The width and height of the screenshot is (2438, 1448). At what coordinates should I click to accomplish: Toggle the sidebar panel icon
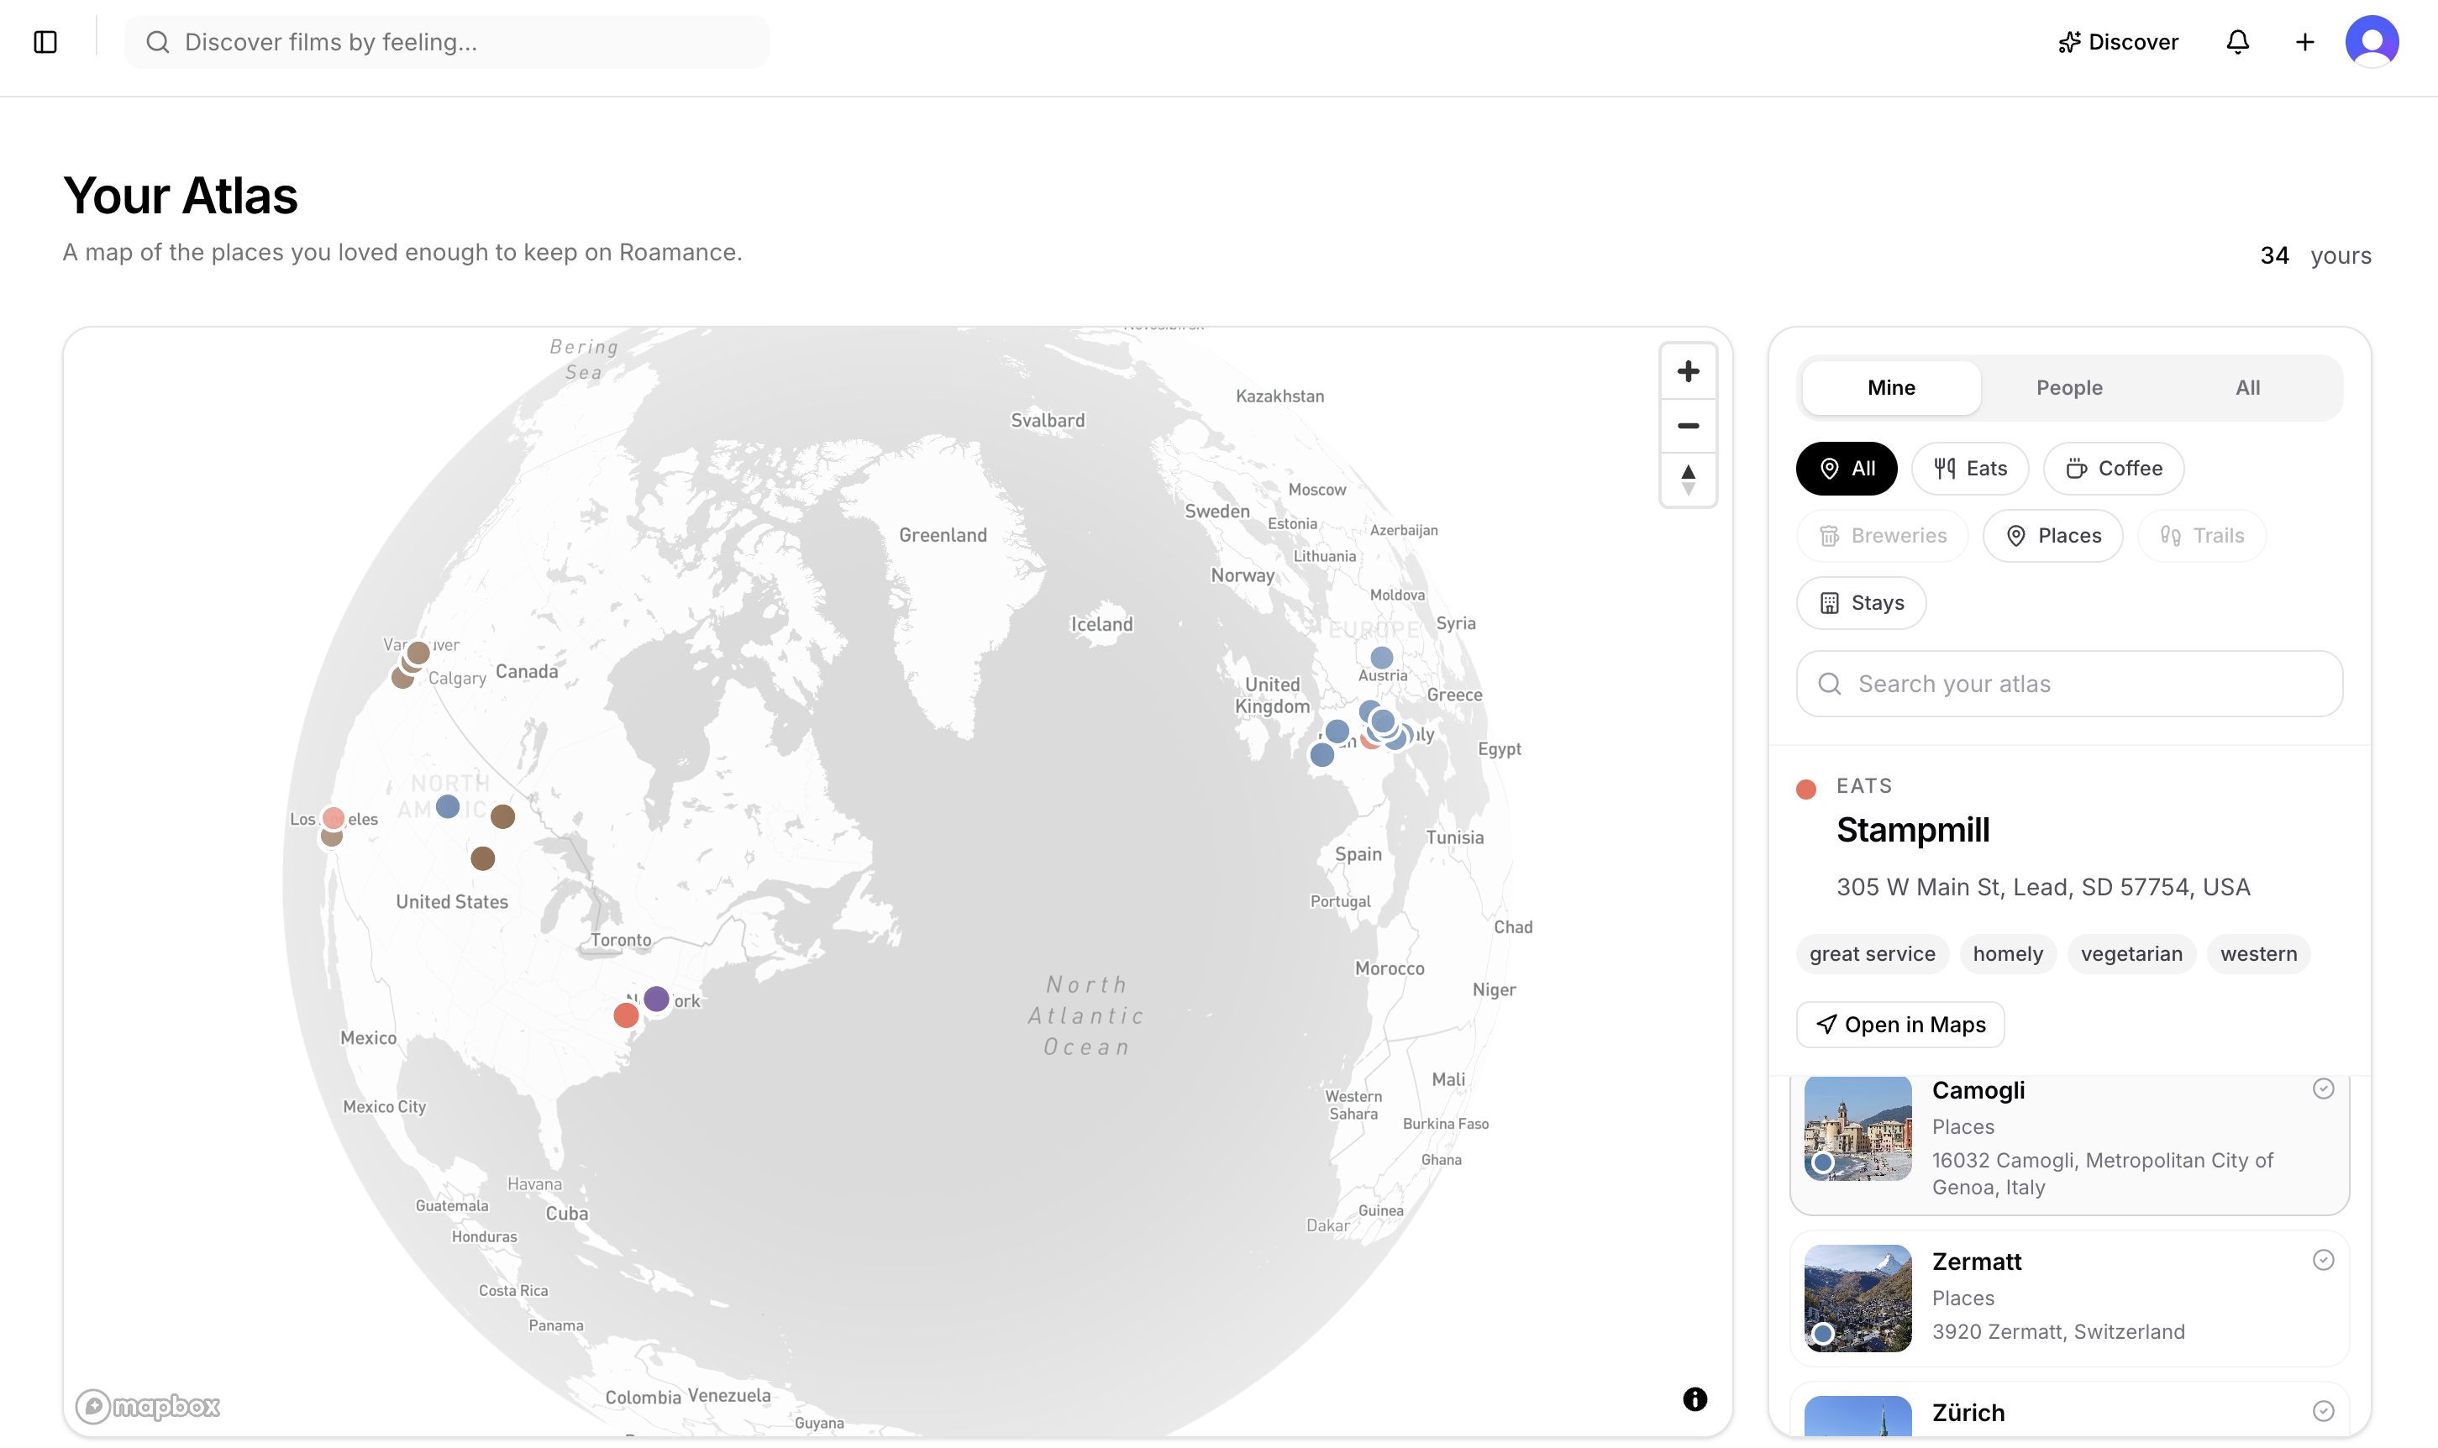pyautogui.click(x=45, y=42)
